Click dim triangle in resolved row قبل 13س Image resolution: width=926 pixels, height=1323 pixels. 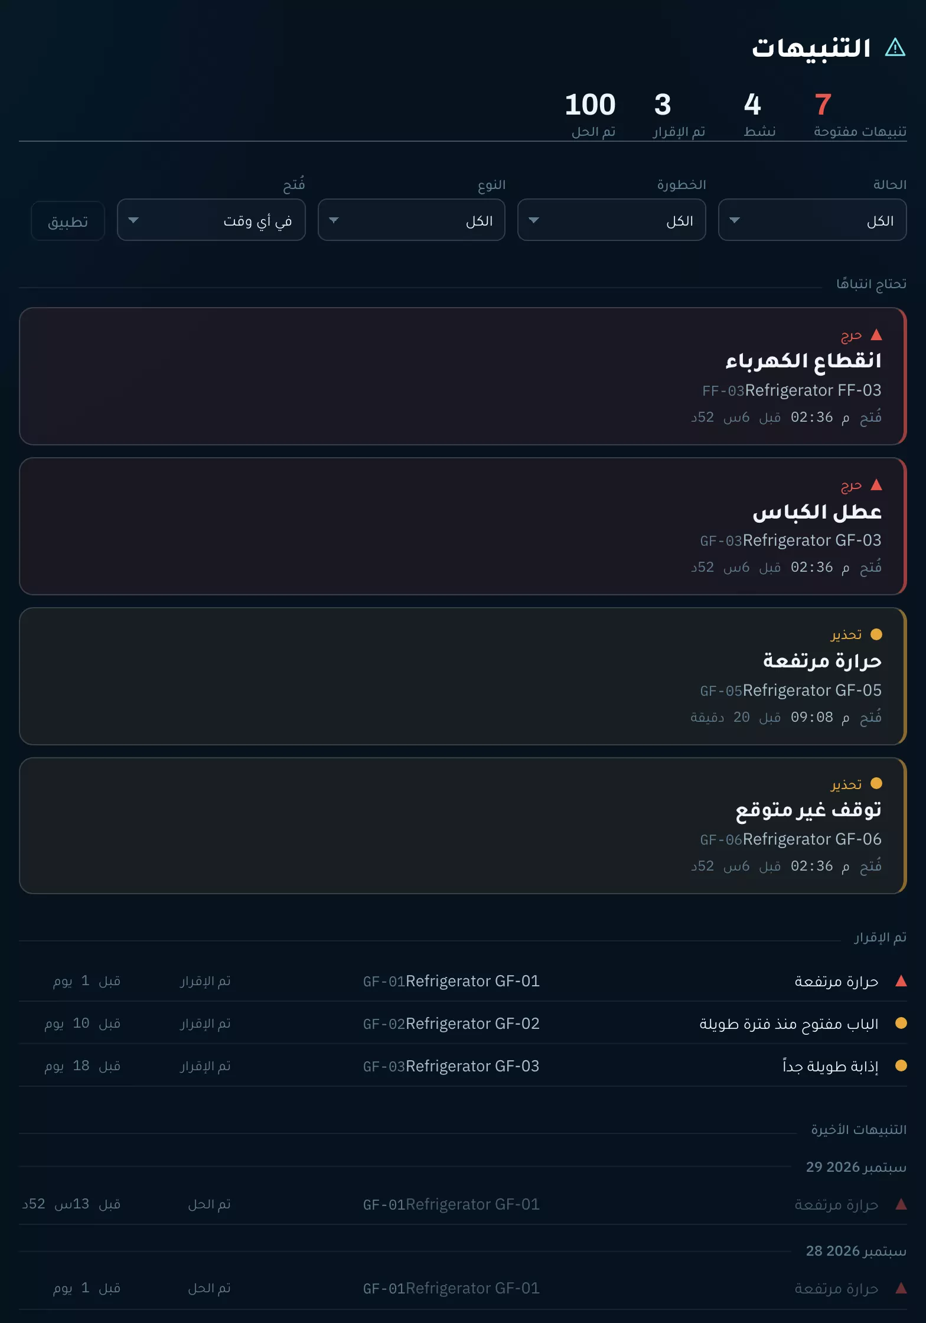coord(901,1204)
